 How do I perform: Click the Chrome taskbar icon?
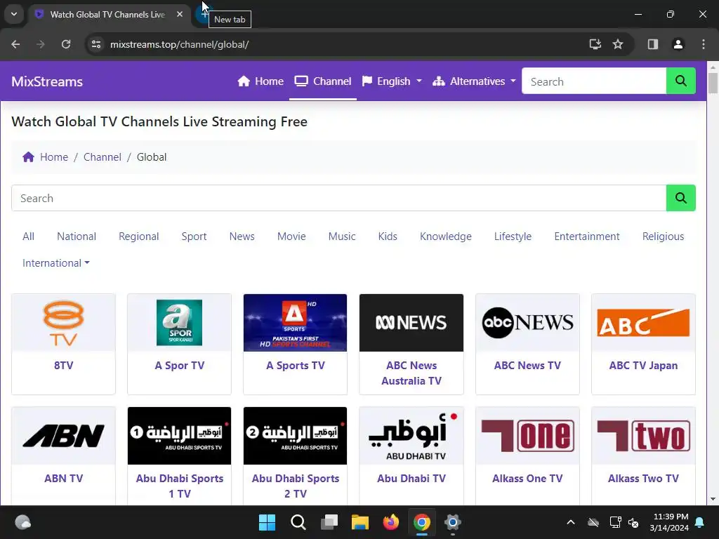pos(422,522)
